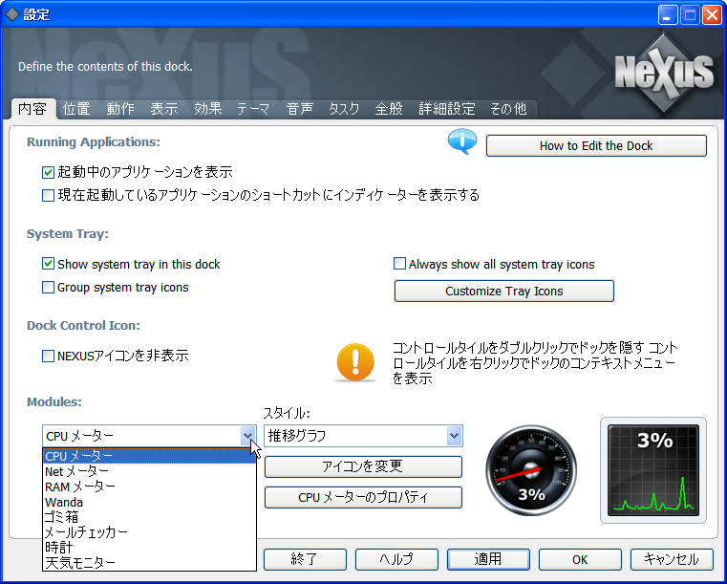Screen dimensions: 727x584
Task: Minimize the 設定 window
Action: coord(667,15)
